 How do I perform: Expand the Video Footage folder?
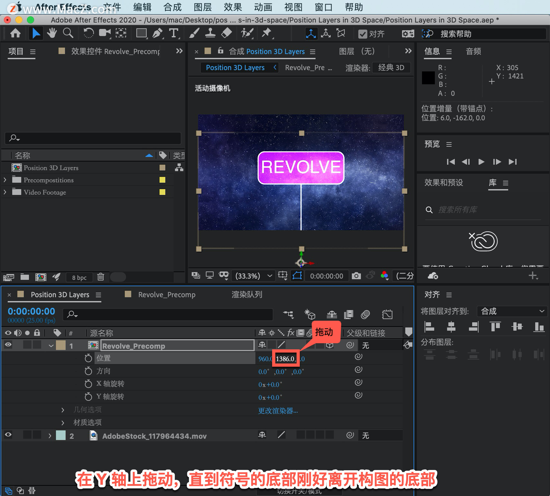5,192
